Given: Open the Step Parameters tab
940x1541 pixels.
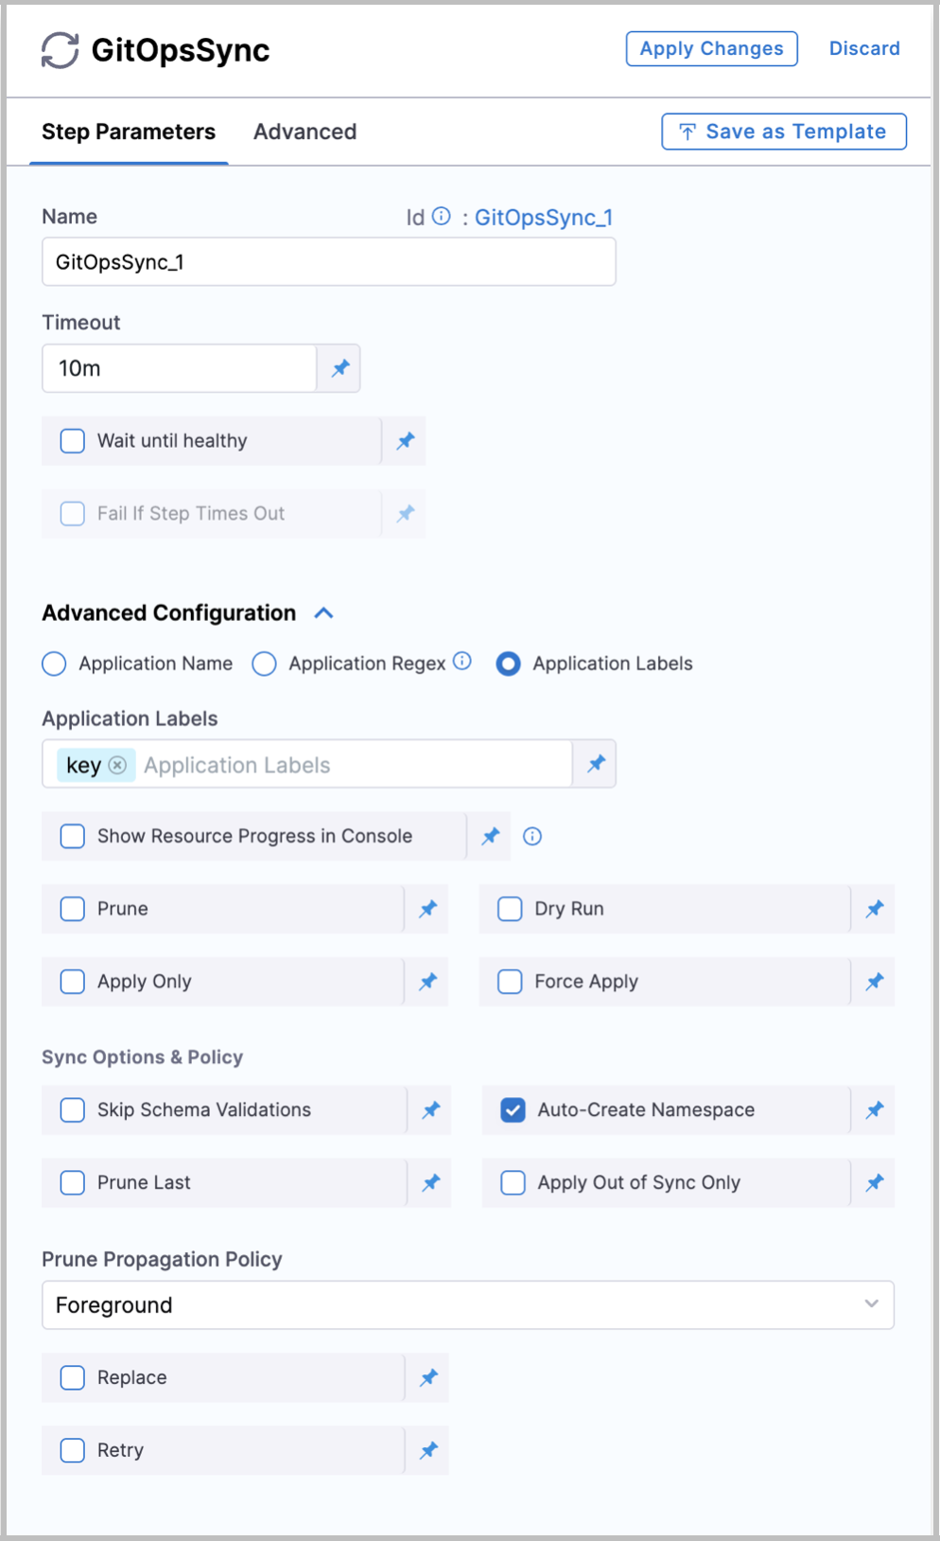Looking at the screenshot, I should (129, 132).
